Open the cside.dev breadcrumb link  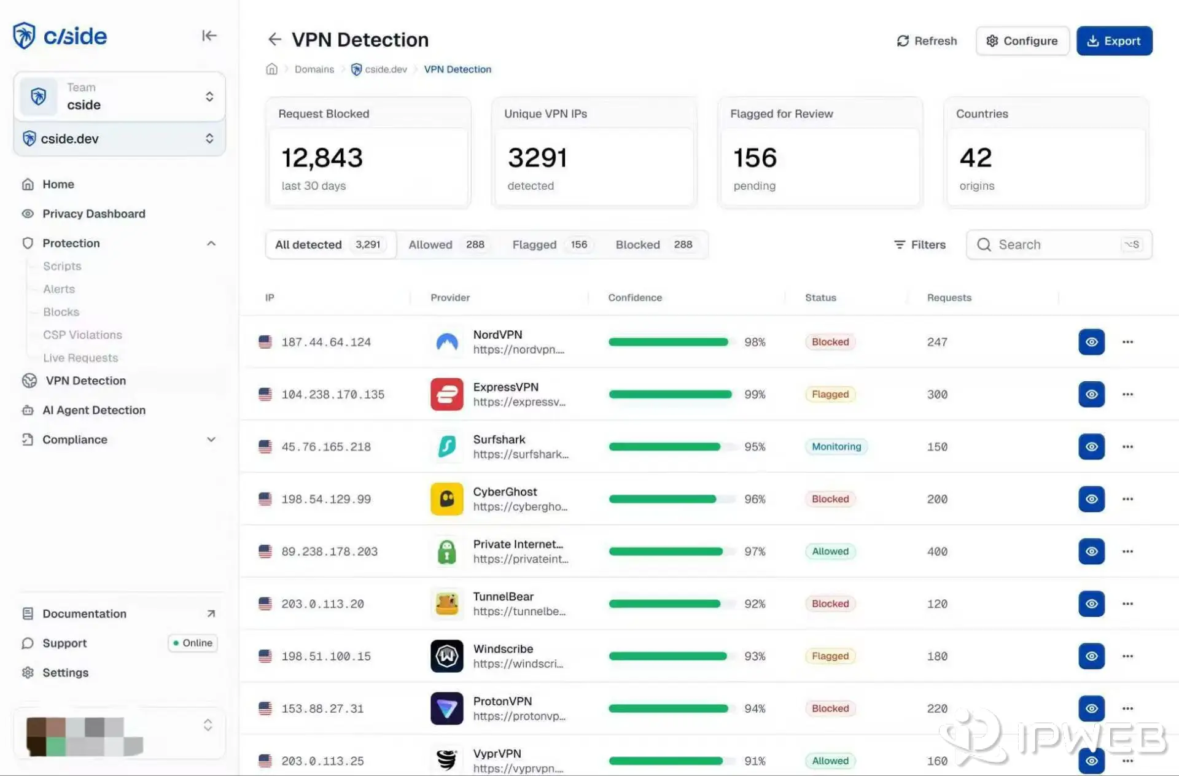pos(379,69)
